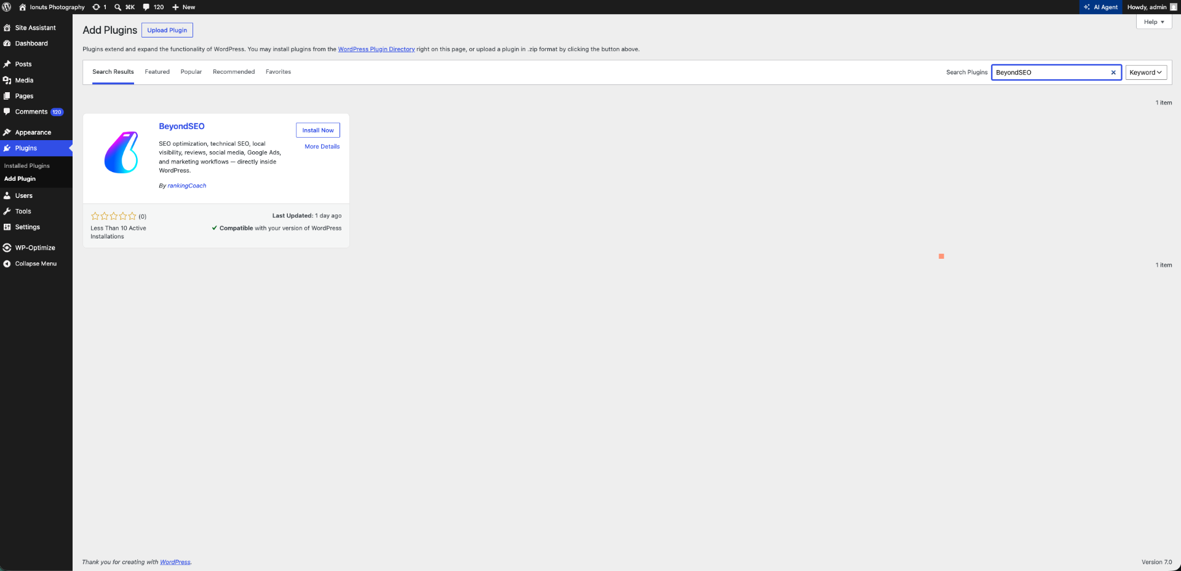Open More Details for BeyondSEO
The width and height of the screenshot is (1181, 571).
[x=322, y=146]
